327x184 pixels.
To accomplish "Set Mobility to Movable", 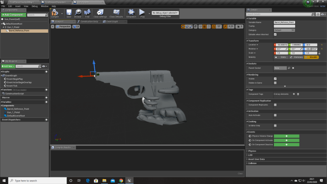I will [311, 57].
